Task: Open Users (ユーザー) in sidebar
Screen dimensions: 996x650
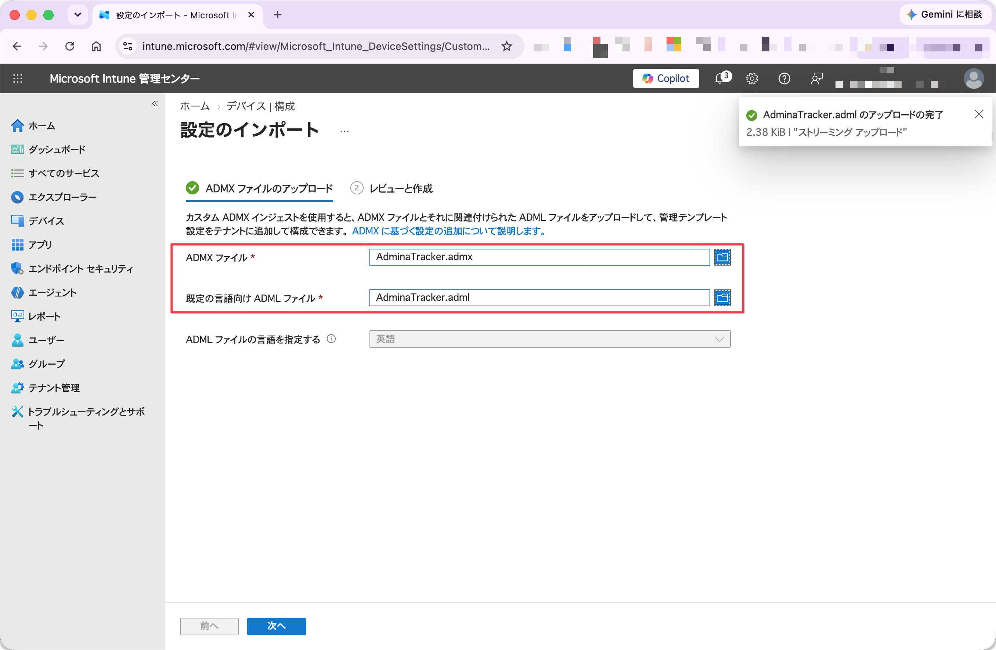Action: tap(38, 340)
